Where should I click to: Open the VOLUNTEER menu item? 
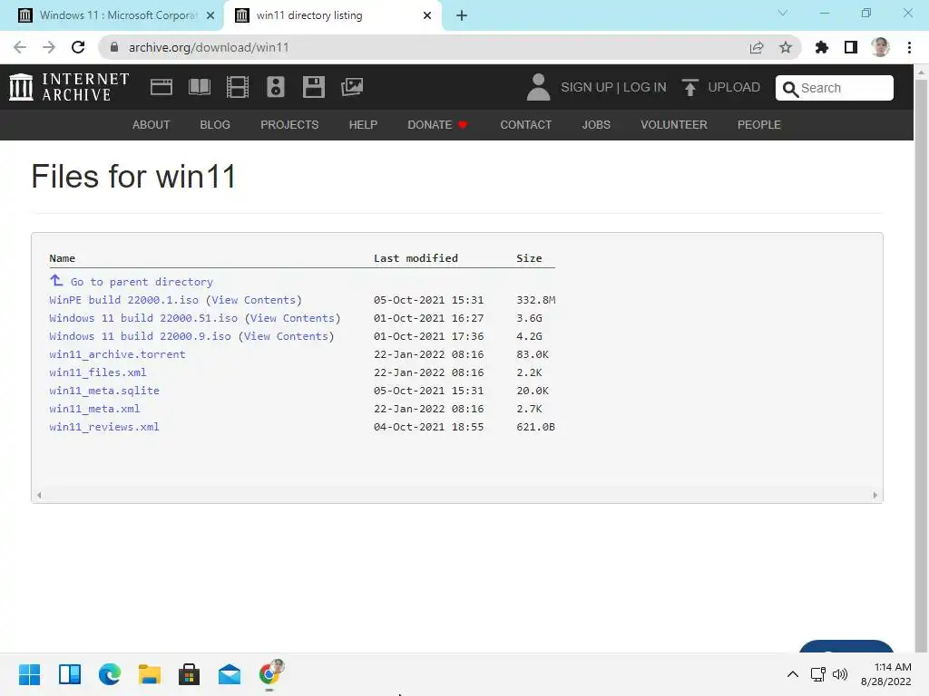pos(674,125)
